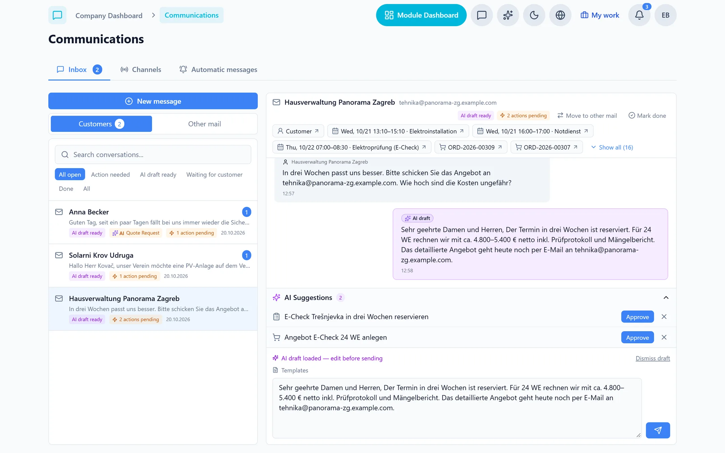This screenshot has width=725, height=453.
Task: Open notifications bell icon
Action: [639, 15]
